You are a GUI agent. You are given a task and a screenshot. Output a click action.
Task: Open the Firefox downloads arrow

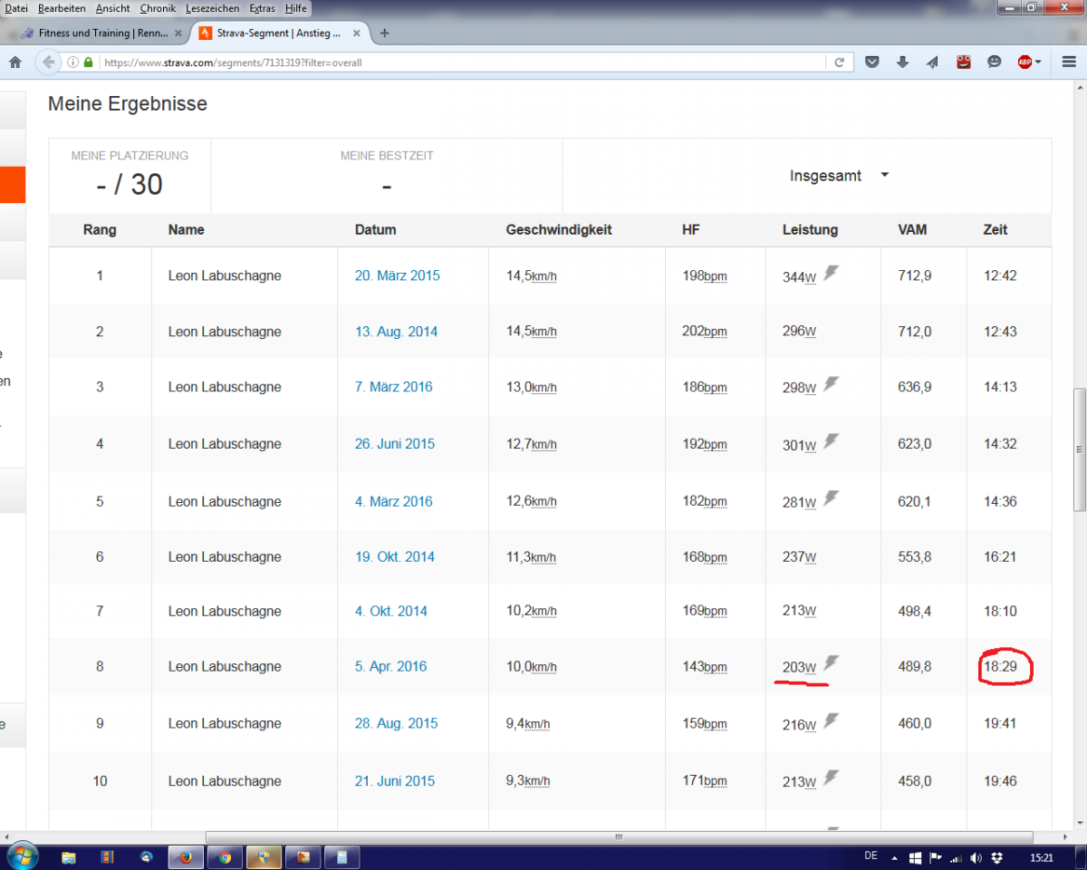[902, 63]
